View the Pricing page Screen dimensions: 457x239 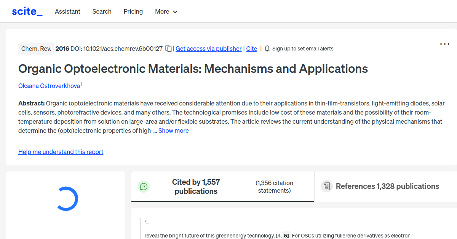pos(133,12)
